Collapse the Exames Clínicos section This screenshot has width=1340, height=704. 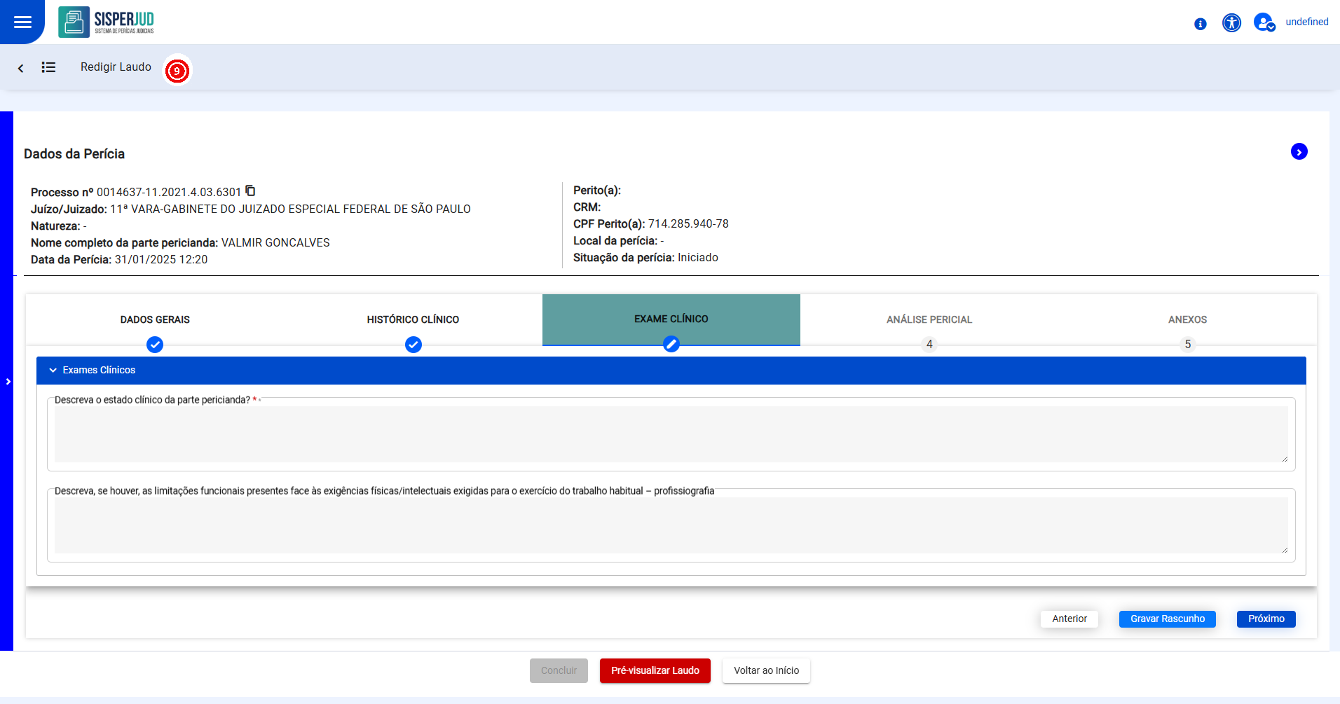click(671, 370)
